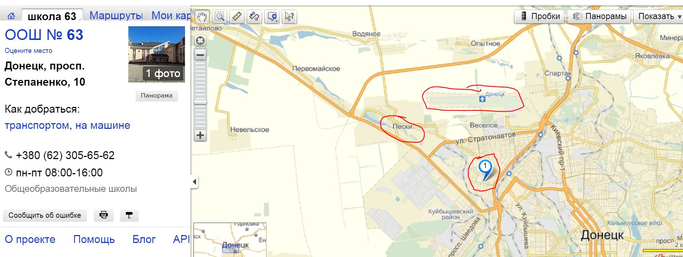This screenshot has width=683, height=257.
Task: Click the home icon tab
Action: (x=11, y=16)
